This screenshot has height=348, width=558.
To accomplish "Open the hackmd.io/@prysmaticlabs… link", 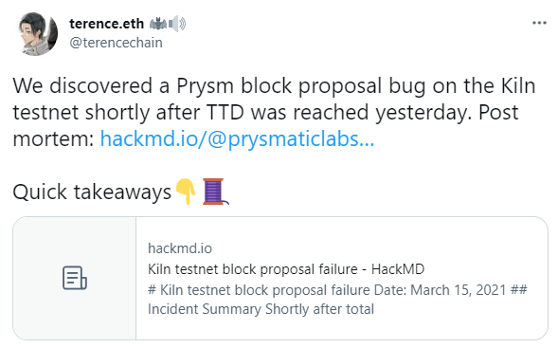I will pyautogui.click(x=237, y=138).
